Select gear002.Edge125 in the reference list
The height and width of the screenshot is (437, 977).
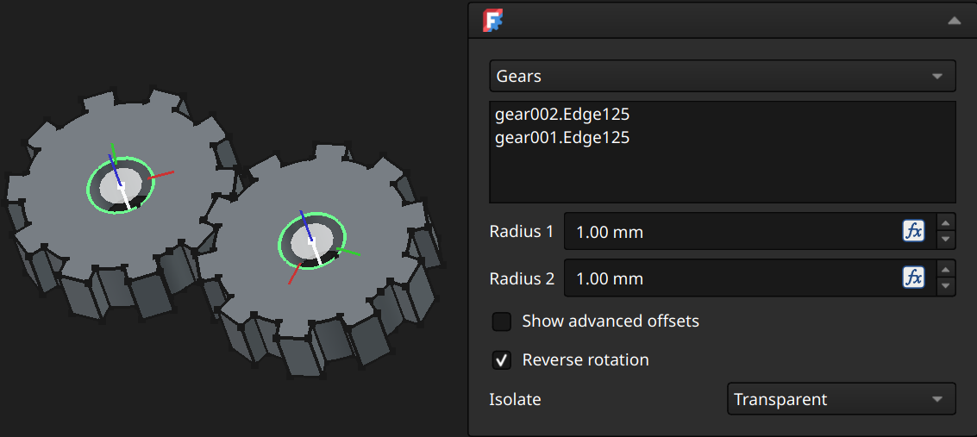pos(562,115)
